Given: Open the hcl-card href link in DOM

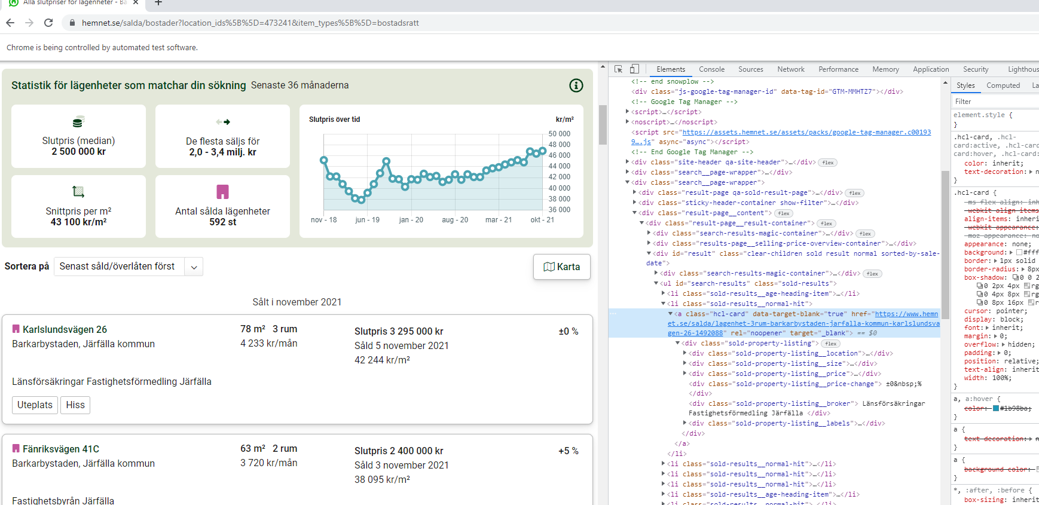Looking at the screenshot, I should click(x=803, y=323).
